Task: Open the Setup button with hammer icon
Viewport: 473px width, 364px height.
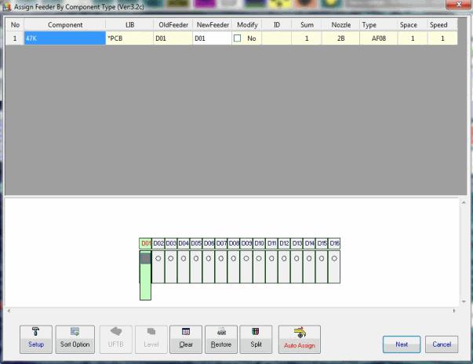Action: tap(35, 339)
